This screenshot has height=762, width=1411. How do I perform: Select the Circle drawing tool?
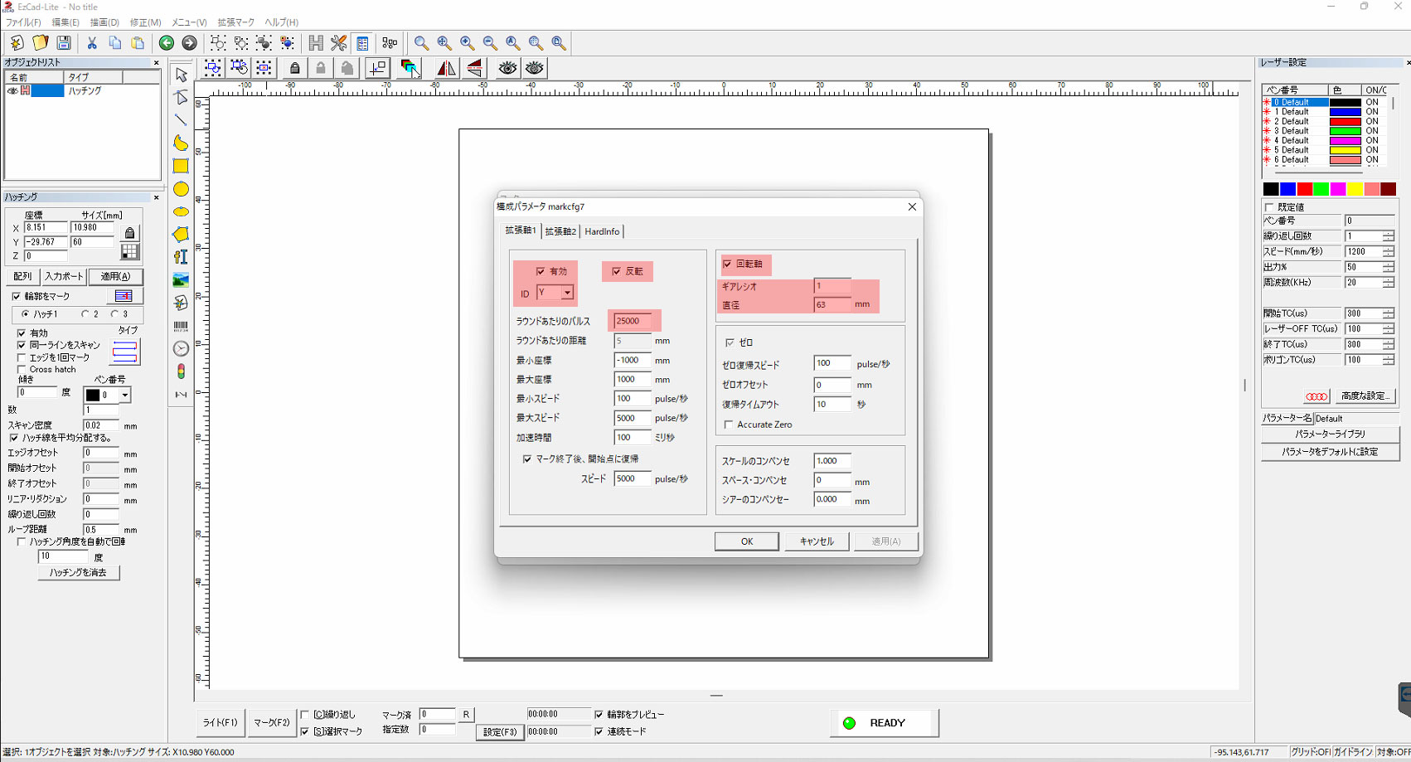click(181, 189)
